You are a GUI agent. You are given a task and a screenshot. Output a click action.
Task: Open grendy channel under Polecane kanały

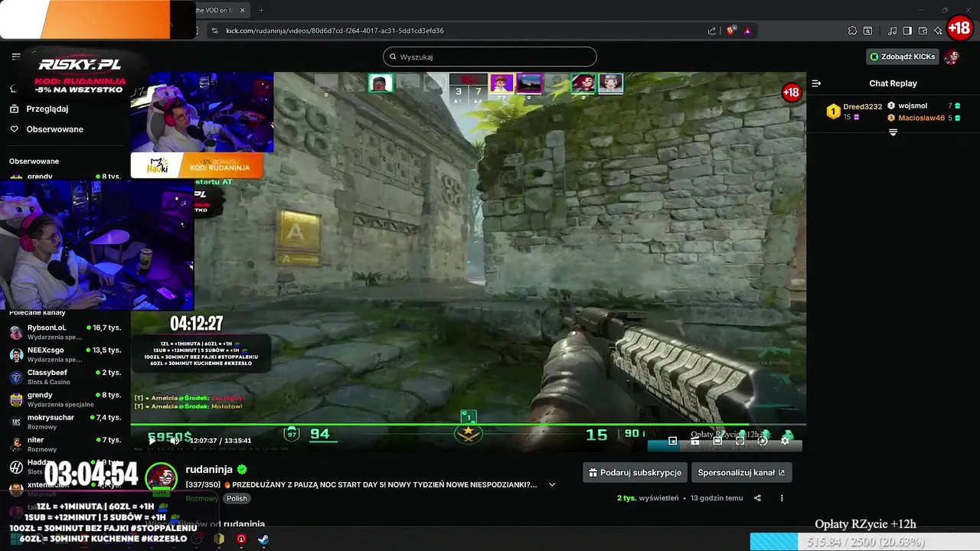coord(65,399)
